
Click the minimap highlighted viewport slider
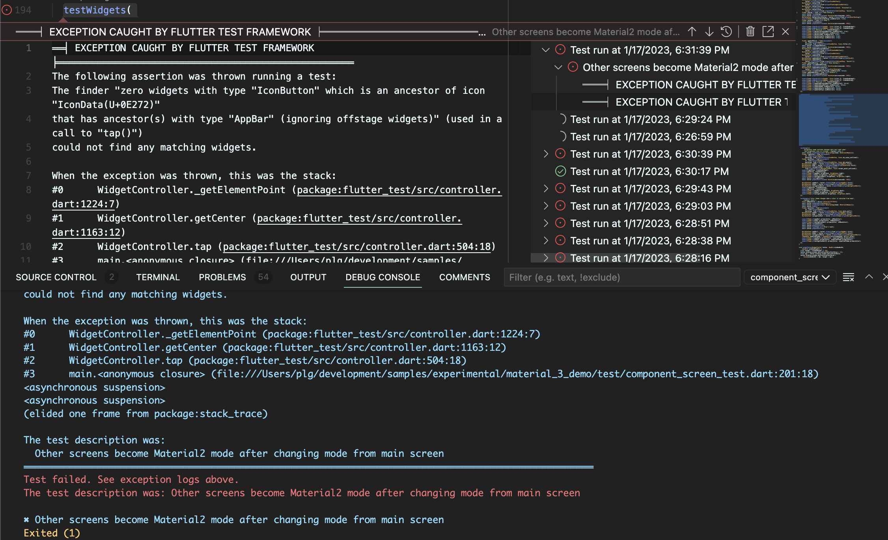point(843,119)
